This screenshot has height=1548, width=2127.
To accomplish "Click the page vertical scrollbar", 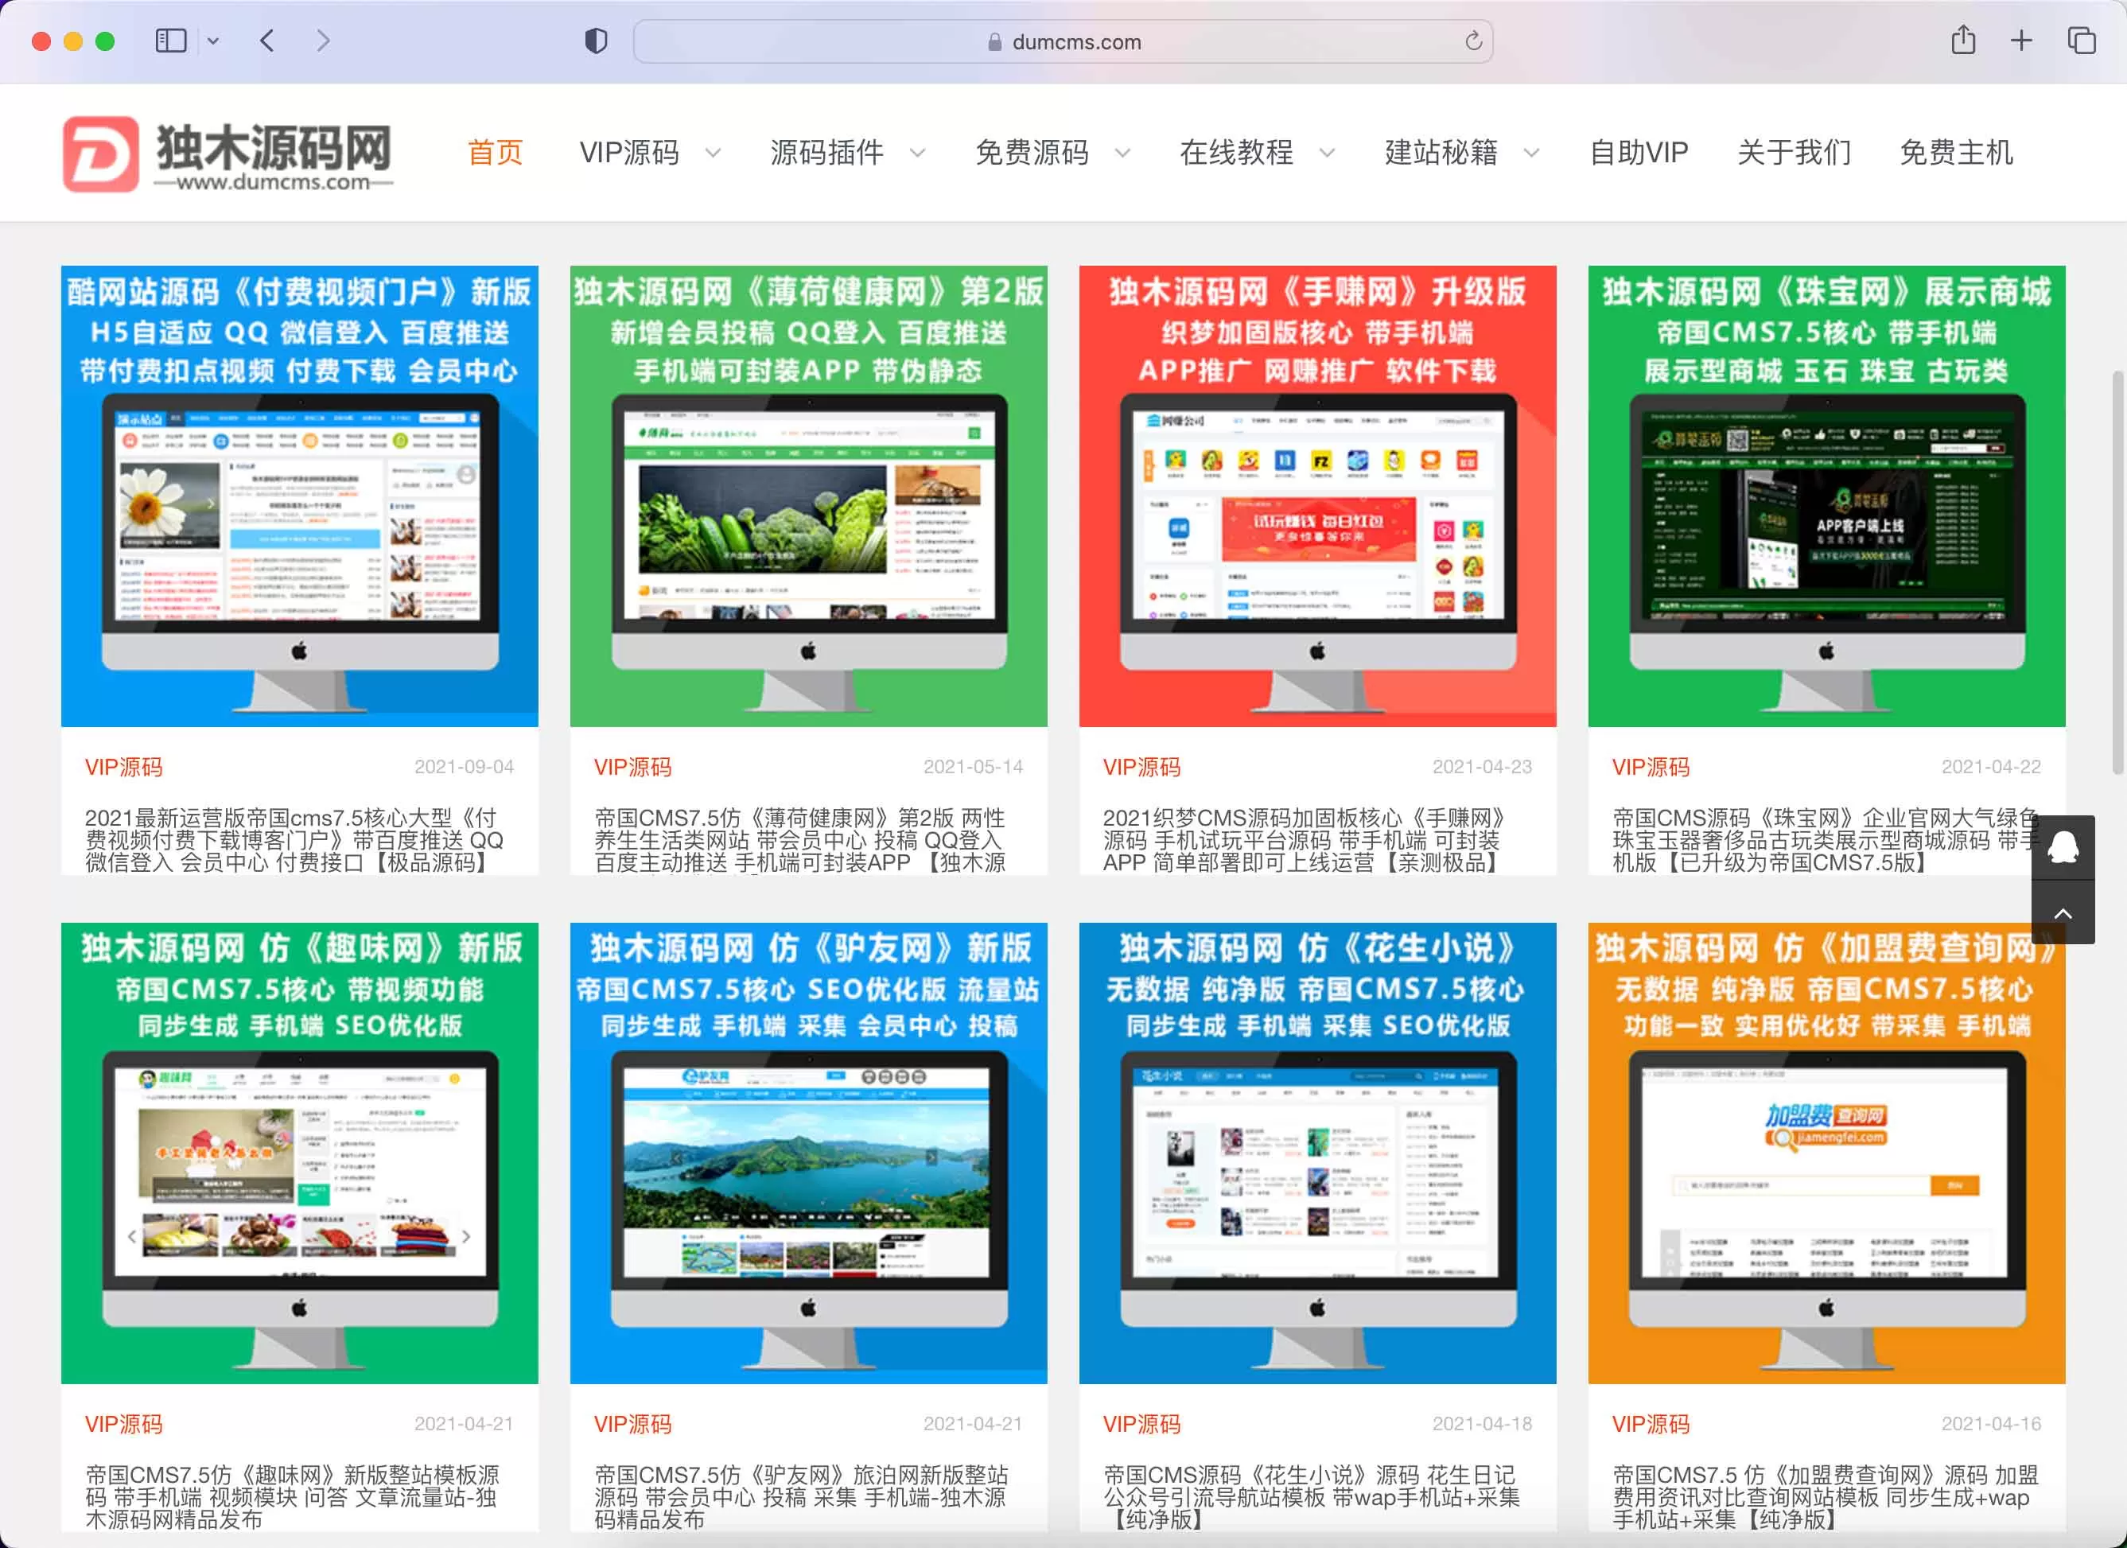I will coord(2117,572).
